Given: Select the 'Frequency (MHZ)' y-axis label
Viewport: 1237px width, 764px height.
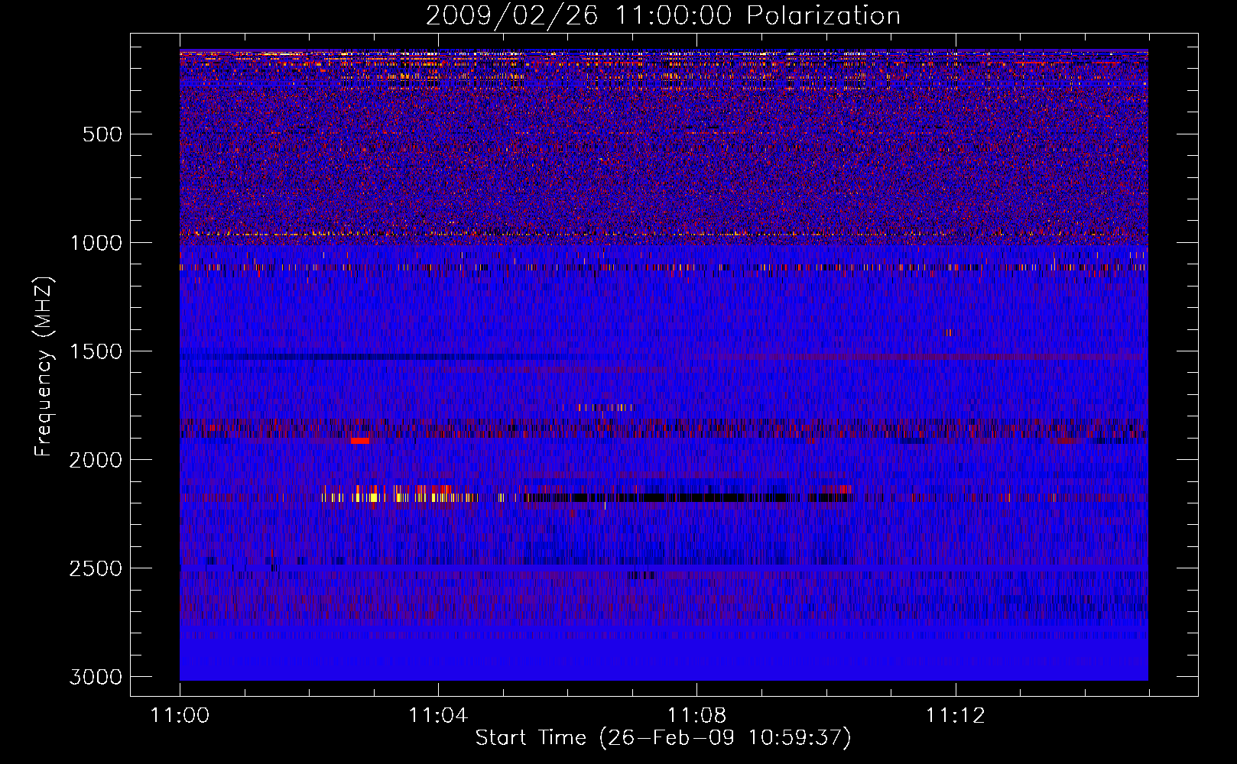Looking at the screenshot, I should coord(44,367).
